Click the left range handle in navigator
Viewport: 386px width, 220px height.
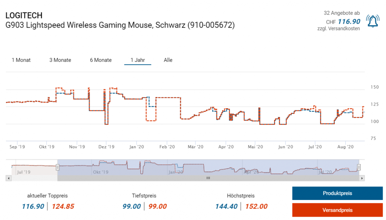coord(57,167)
